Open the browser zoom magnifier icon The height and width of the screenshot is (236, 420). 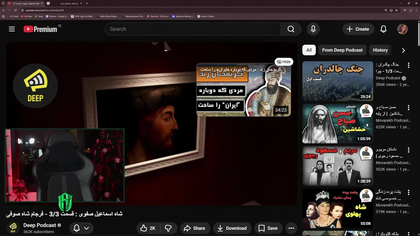[x=386, y=10]
